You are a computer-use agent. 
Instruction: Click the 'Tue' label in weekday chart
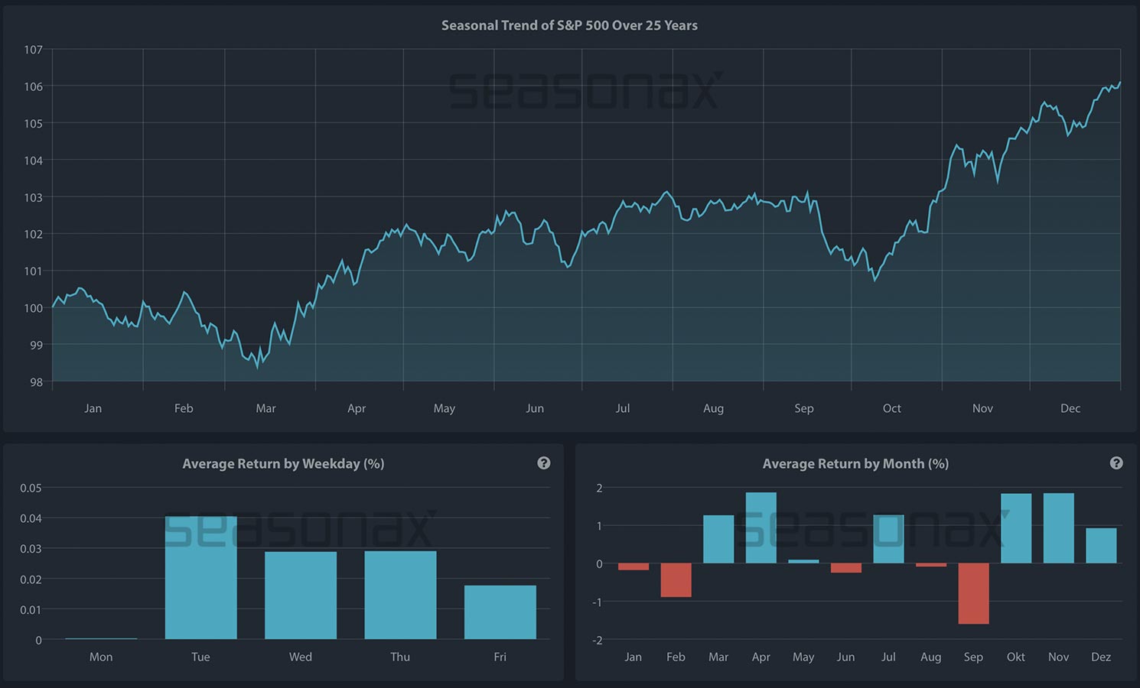(x=200, y=657)
